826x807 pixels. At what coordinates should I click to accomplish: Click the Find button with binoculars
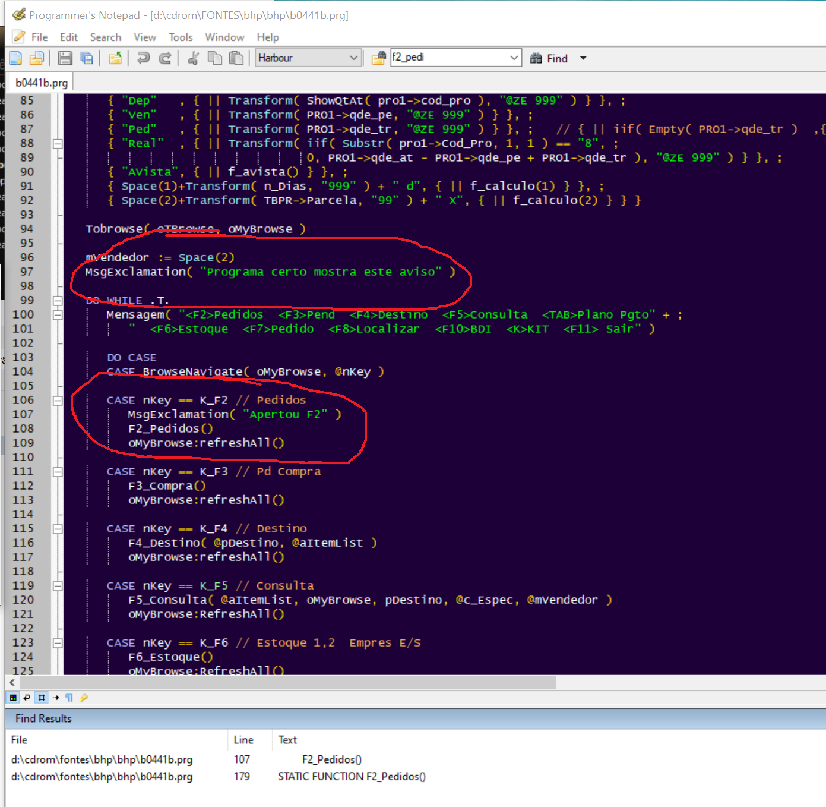(549, 58)
